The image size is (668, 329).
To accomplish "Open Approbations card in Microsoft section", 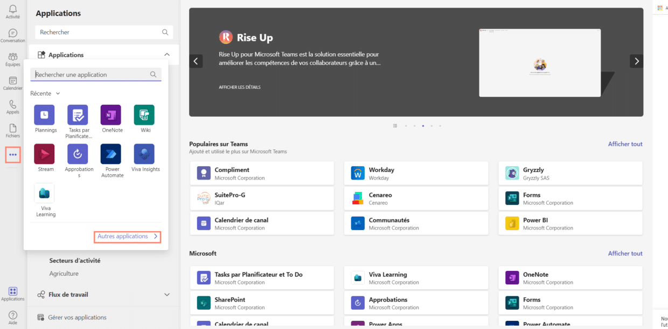I will click(x=416, y=303).
